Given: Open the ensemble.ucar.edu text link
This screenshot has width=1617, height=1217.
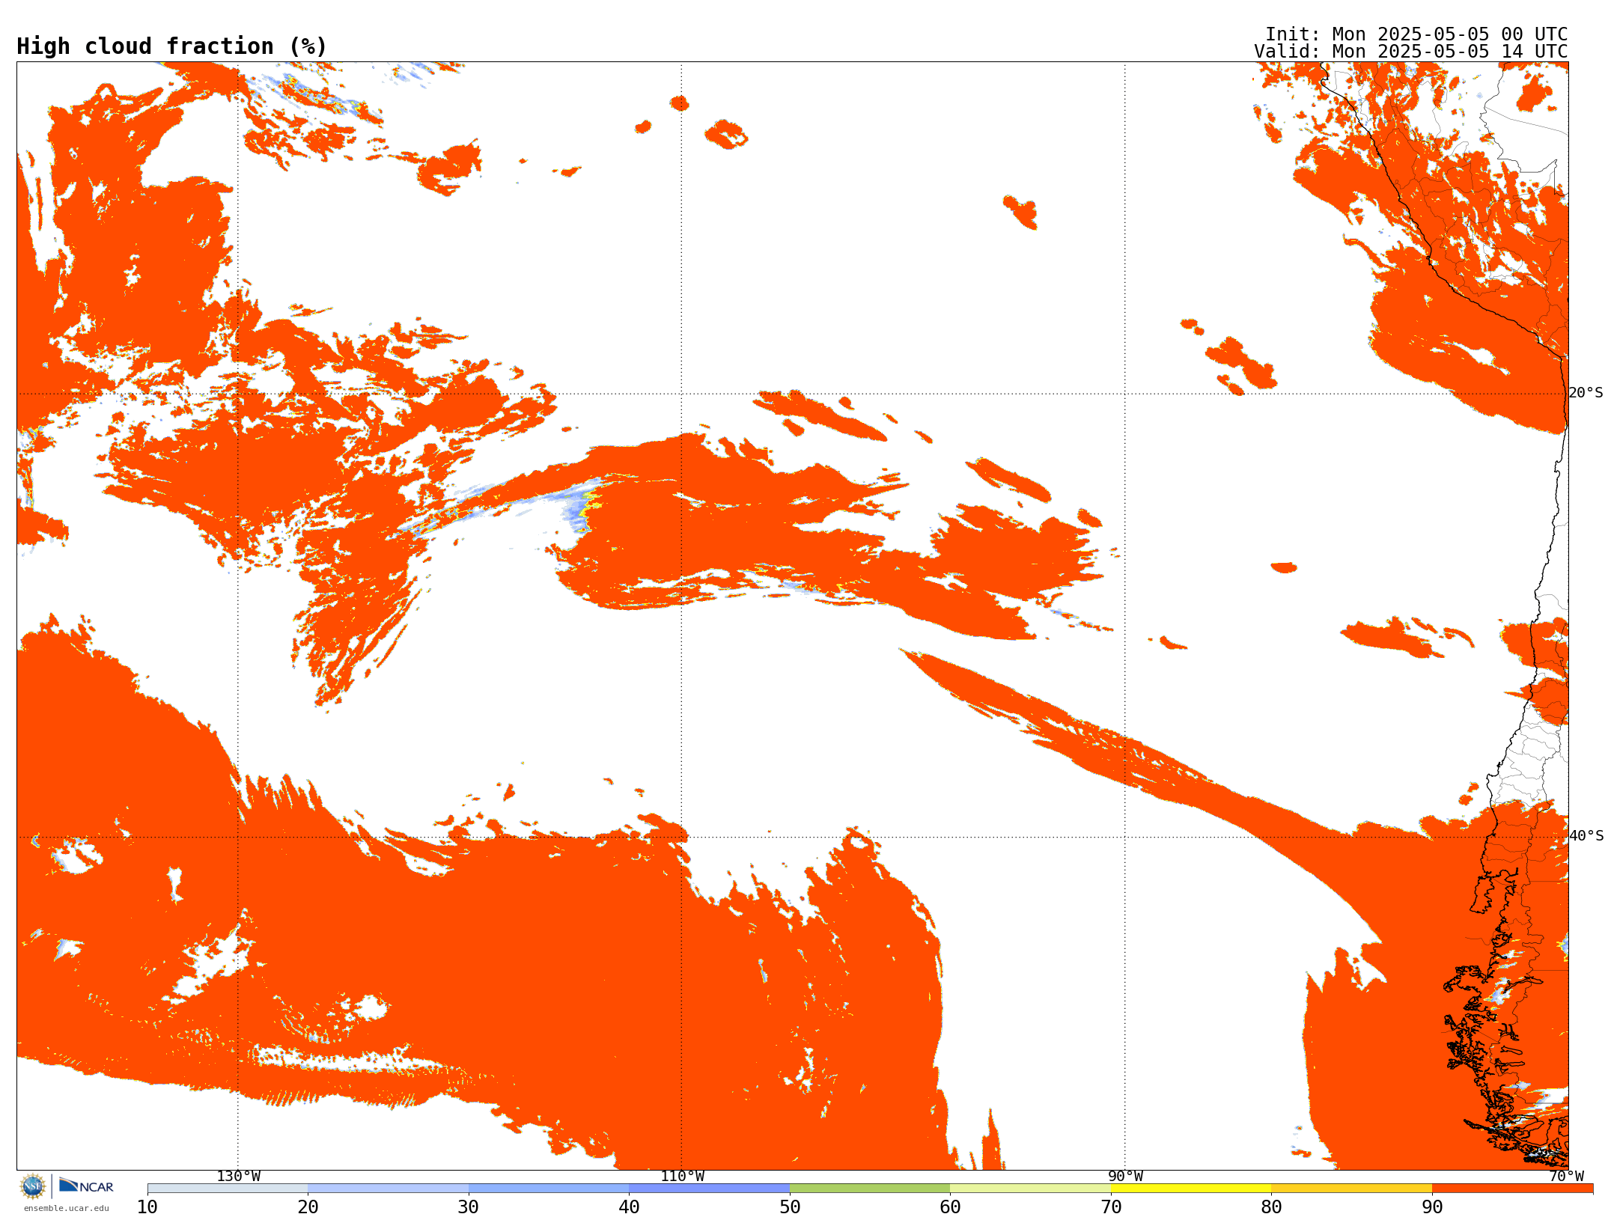Looking at the screenshot, I should click(x=67, y=1208).
